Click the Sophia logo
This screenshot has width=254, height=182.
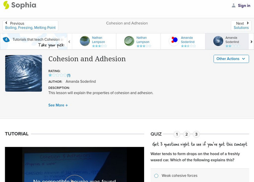(x=19, y=5)
